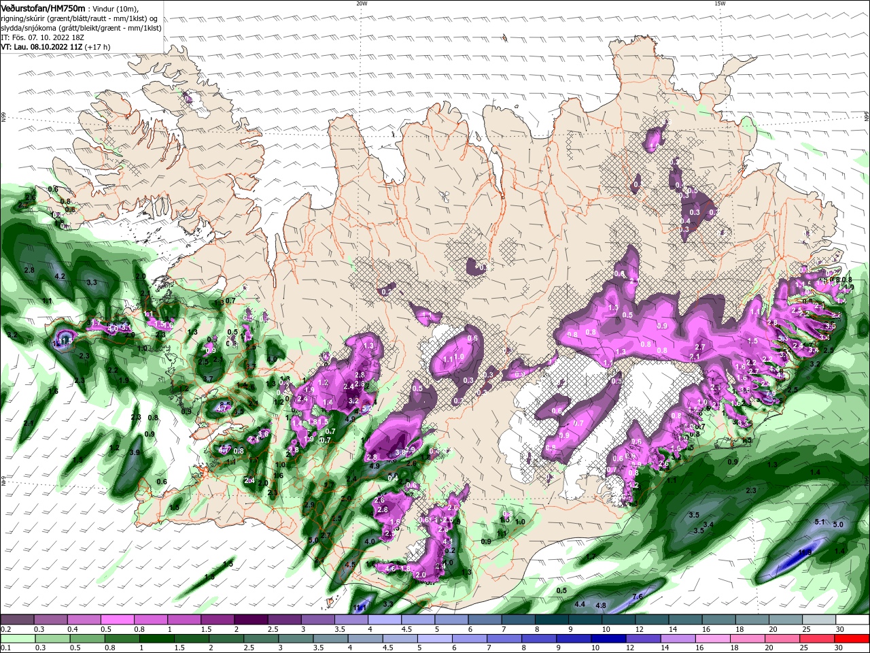Viewport: 870px width, 653px height.
Task: Select the purple rain swatch starting at 12
Action: tap(644, 639)
